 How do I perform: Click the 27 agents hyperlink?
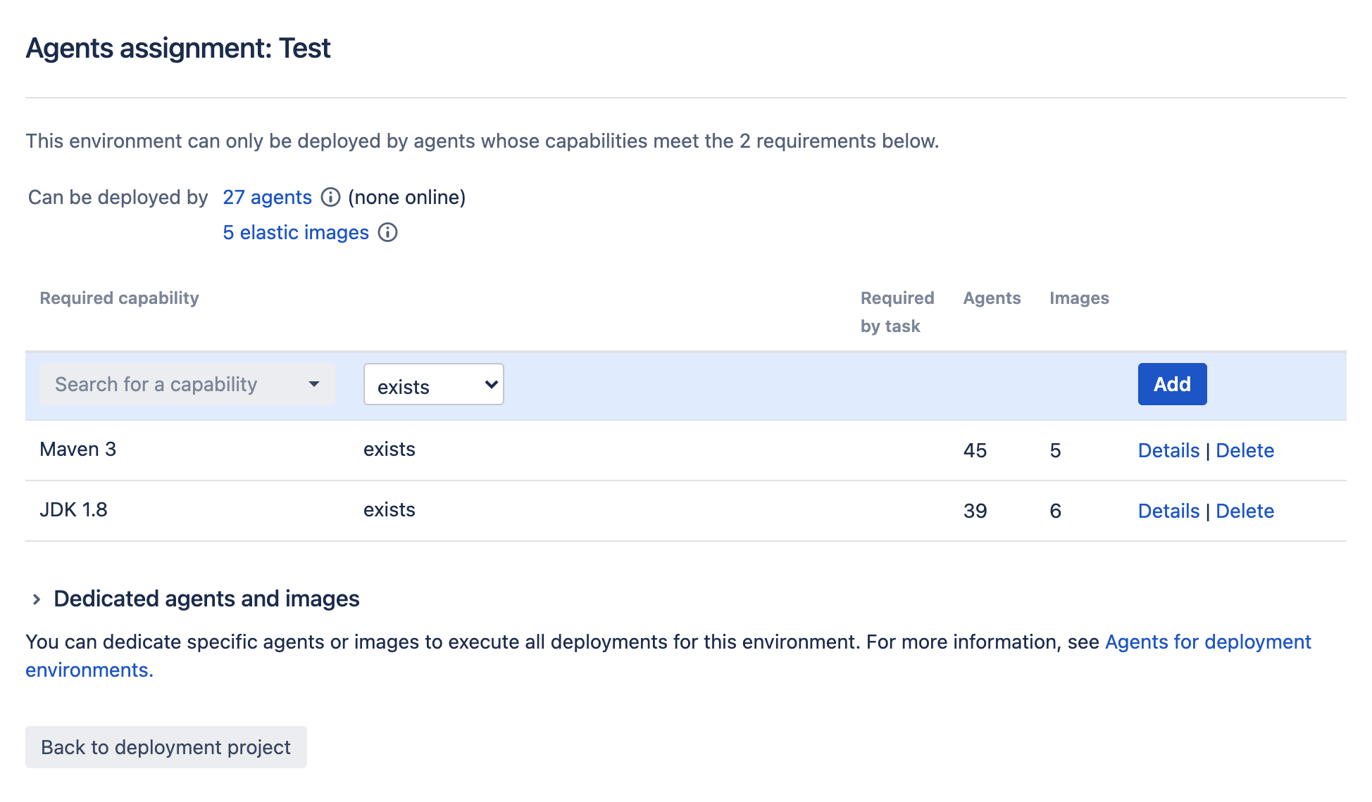[x=266, y=198]
